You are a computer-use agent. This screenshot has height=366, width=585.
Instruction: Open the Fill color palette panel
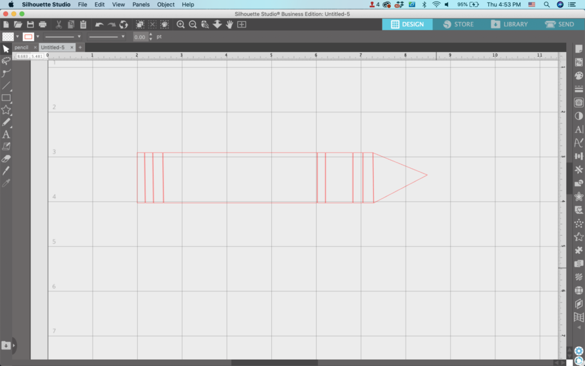pos(579,76)
